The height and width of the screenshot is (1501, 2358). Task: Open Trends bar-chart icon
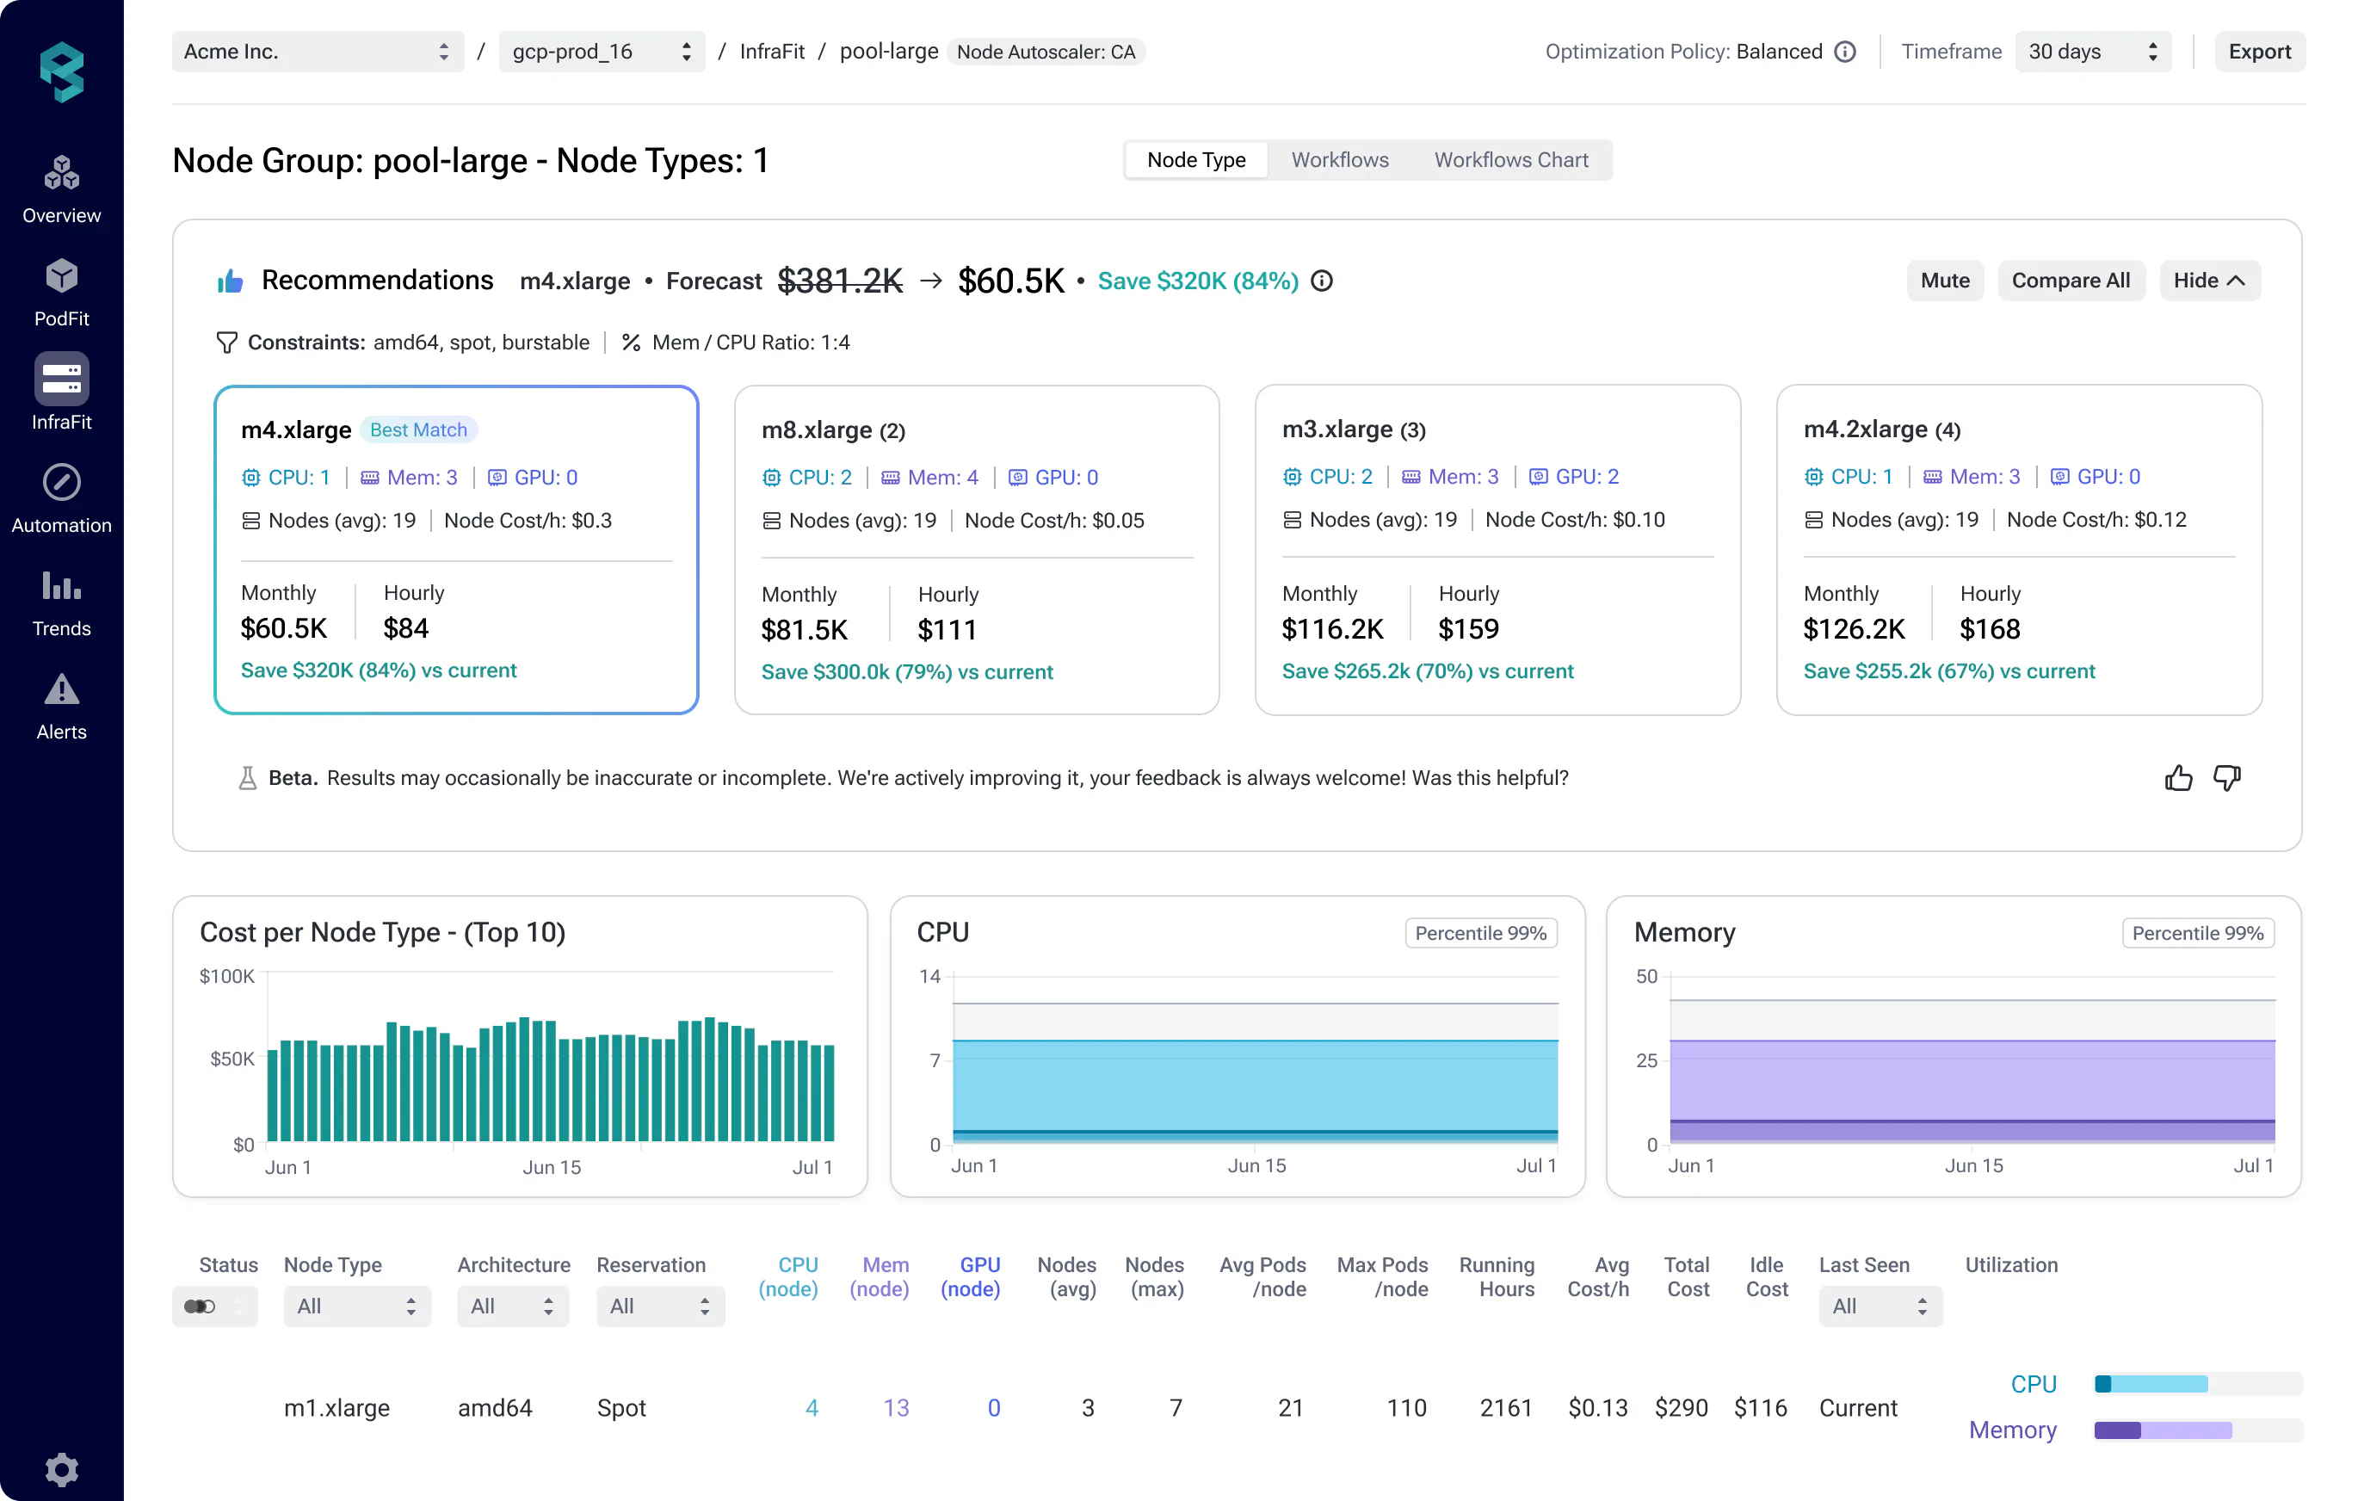[61, 585]
